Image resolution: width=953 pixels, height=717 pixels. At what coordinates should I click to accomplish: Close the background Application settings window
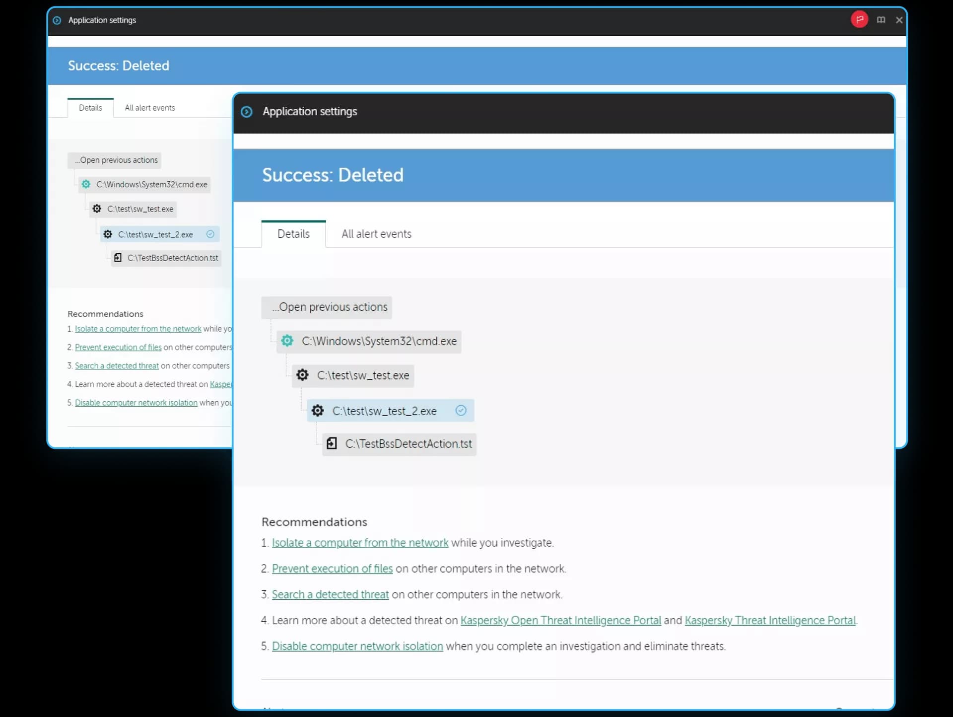[x=899, y=20]
